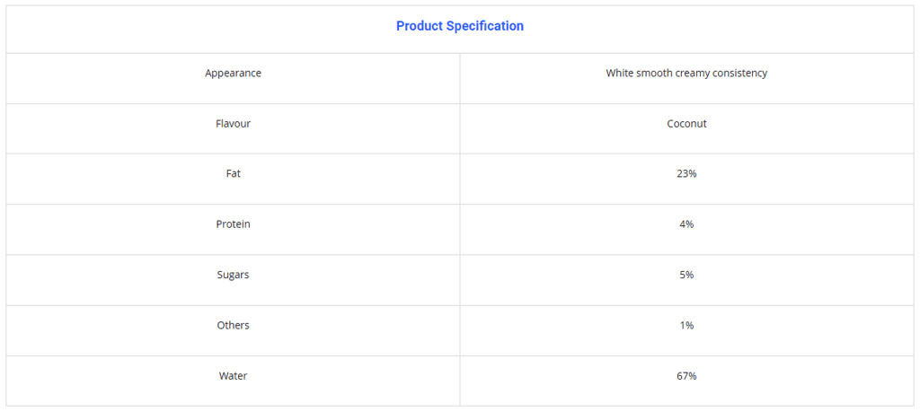Click the 1% others value
920x412 pixels.
(x=686, y=325)
